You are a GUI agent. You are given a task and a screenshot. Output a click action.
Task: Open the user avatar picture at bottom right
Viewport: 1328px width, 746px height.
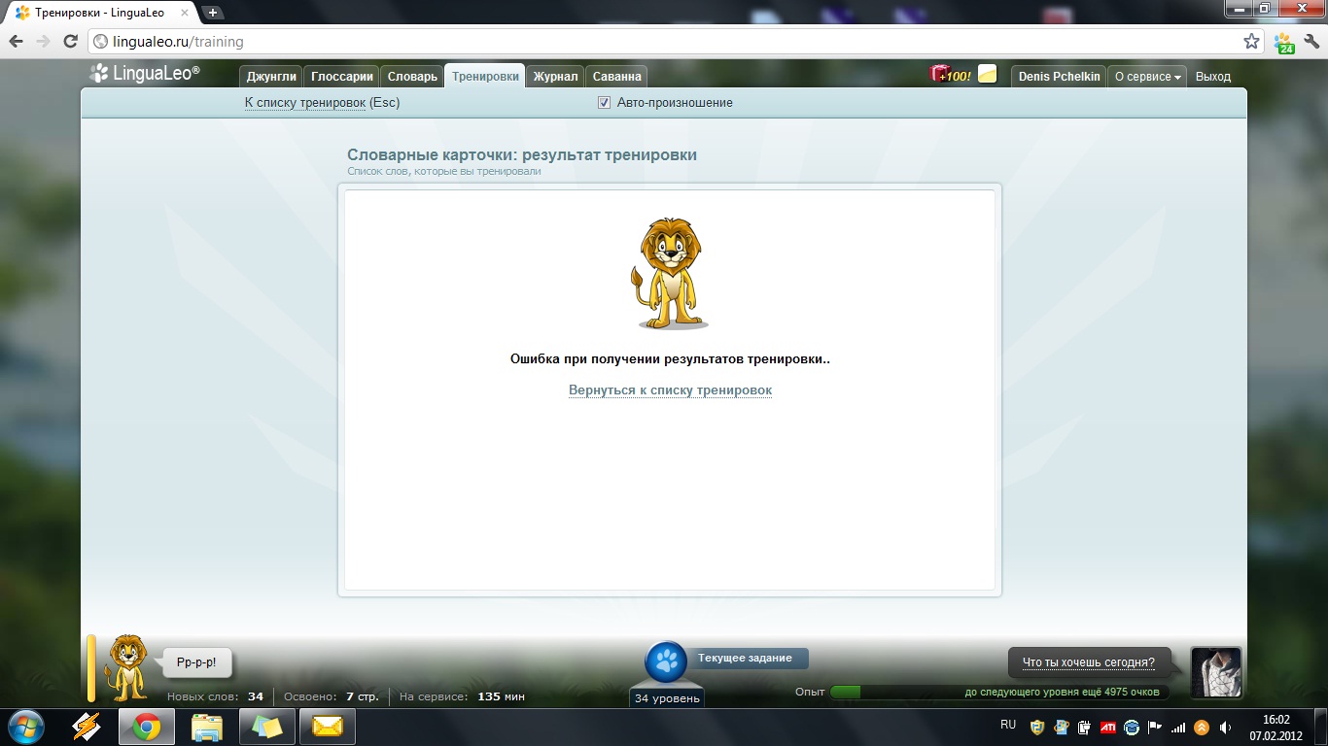[x=1216, y=672]
